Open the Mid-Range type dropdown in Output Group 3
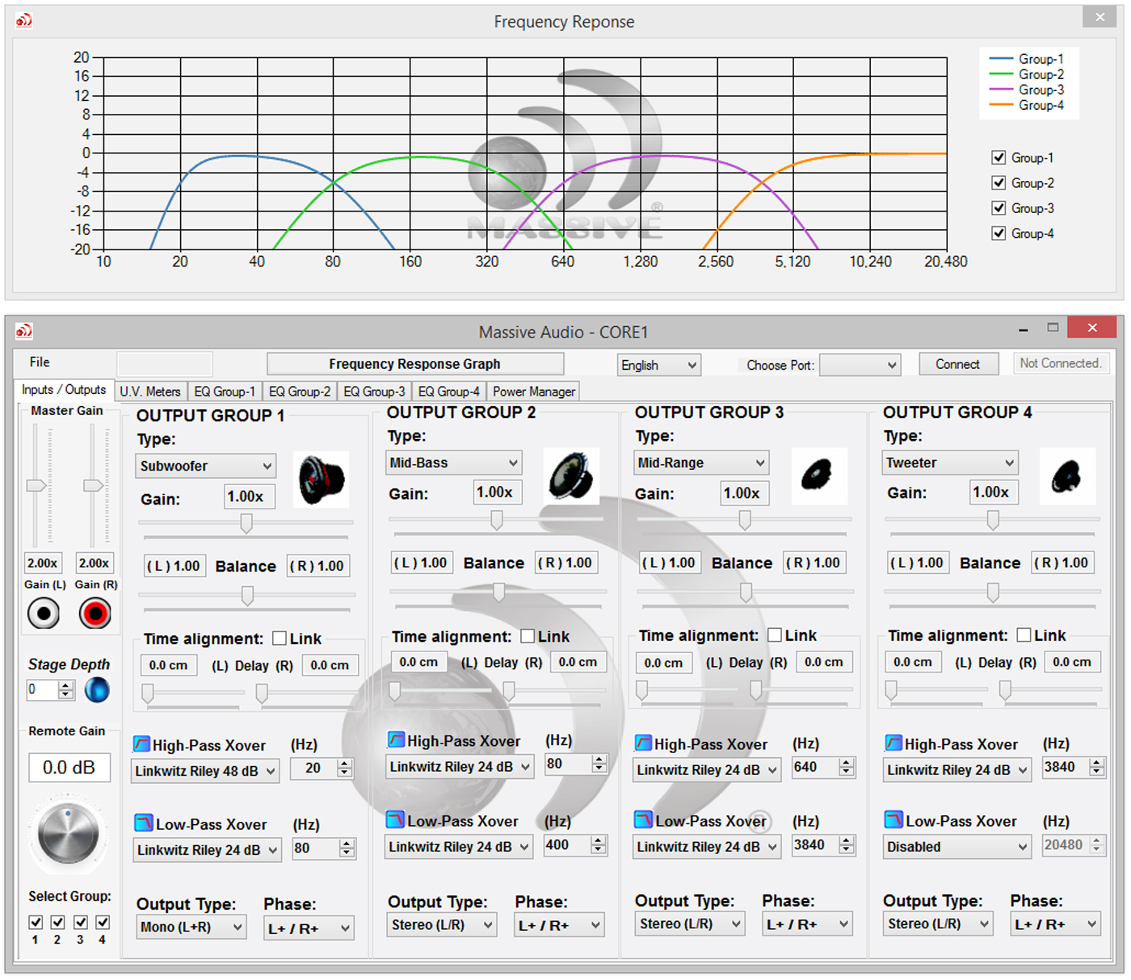1131x980 pixels. coord(700,463)
